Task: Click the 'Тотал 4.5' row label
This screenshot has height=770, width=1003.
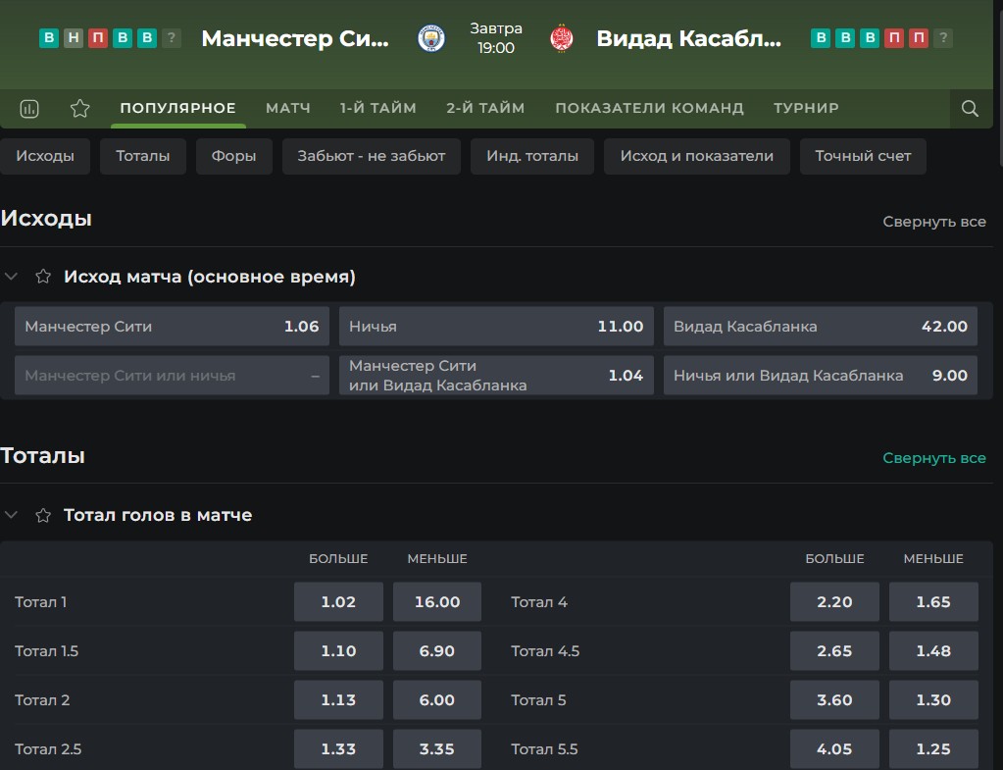Action: [545, 651]
